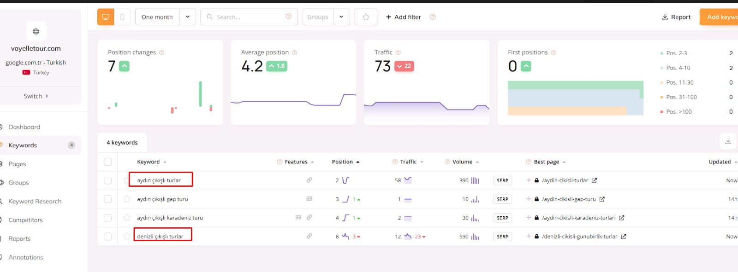The width and height of the screenshot is (738, 272).
Task: Click the favorites star filter button
Action: (366, 17)
